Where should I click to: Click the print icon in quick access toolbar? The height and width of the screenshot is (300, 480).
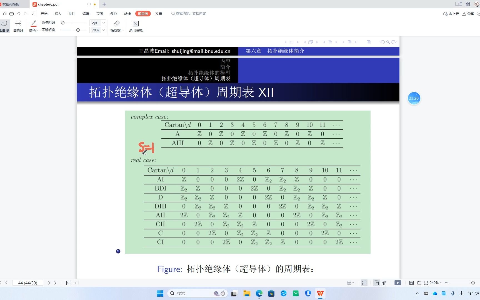click(11, 13)
